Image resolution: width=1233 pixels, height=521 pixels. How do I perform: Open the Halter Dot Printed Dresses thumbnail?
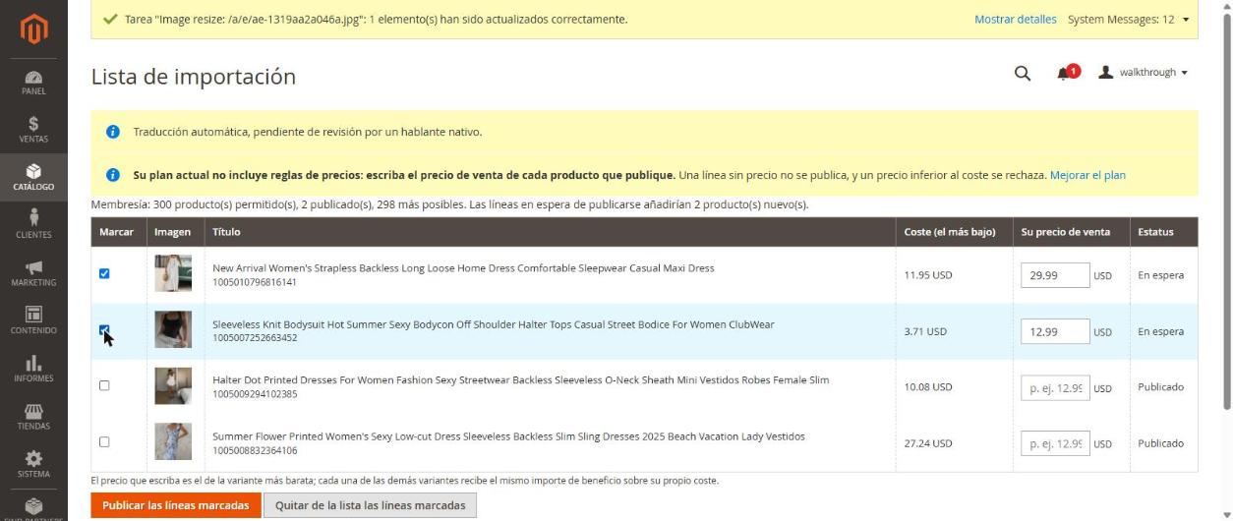click(x=173, y=385)
